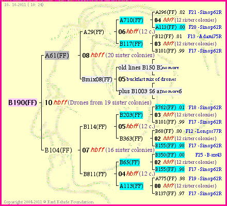Select the B363(FF) node
Image resolution: width=227 pixels, height=206 pixels.
click(131, 139)
